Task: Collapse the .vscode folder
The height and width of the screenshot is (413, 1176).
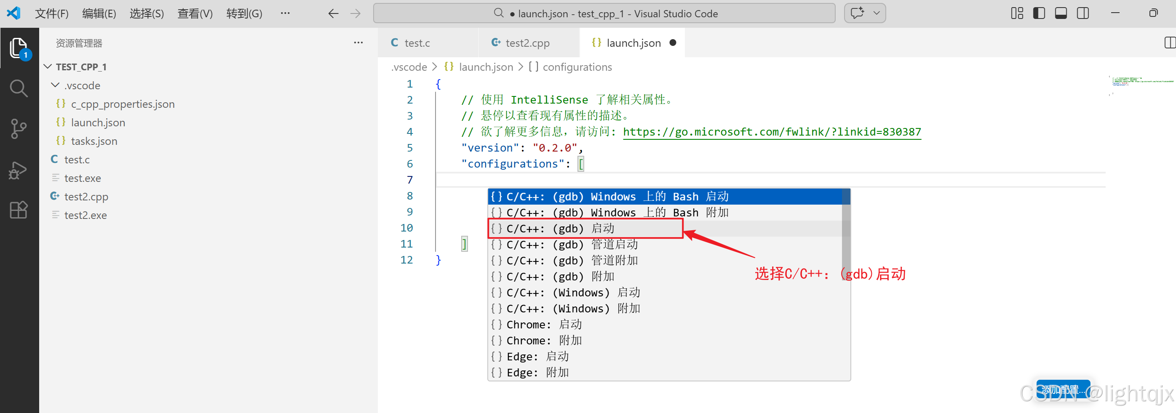Action: (x=55, y=85)
